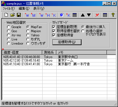
Task: Move row up with black up arrow
Action: click(x=83, y=15)
